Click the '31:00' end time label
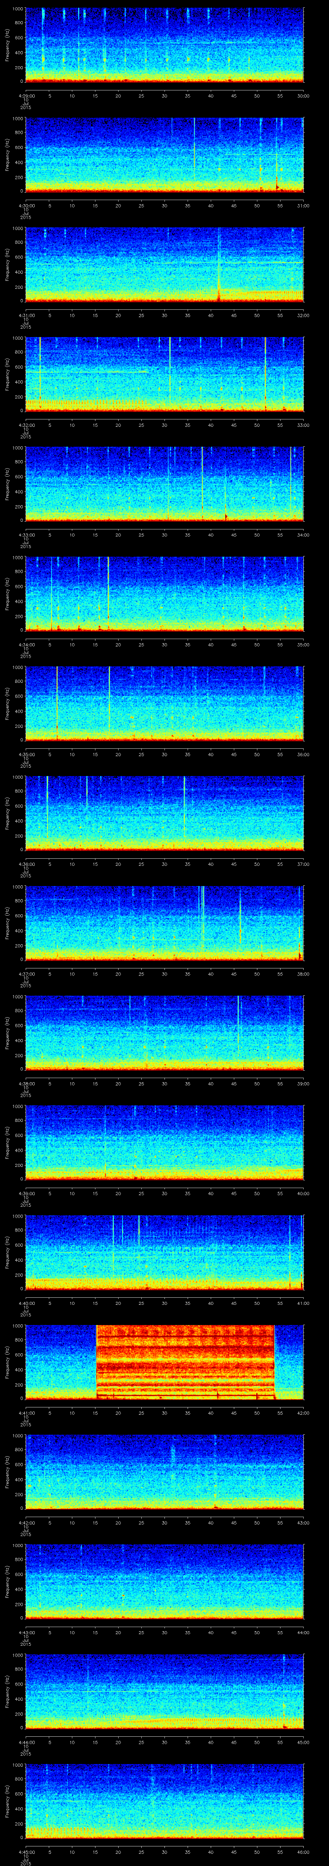The height and width of the screenshot is (1866, 329). tap(303, 205)
